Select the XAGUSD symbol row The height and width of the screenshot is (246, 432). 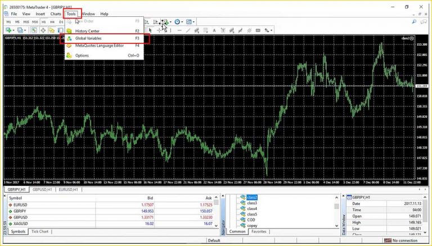pyautogui.click(x=110, y=223)
